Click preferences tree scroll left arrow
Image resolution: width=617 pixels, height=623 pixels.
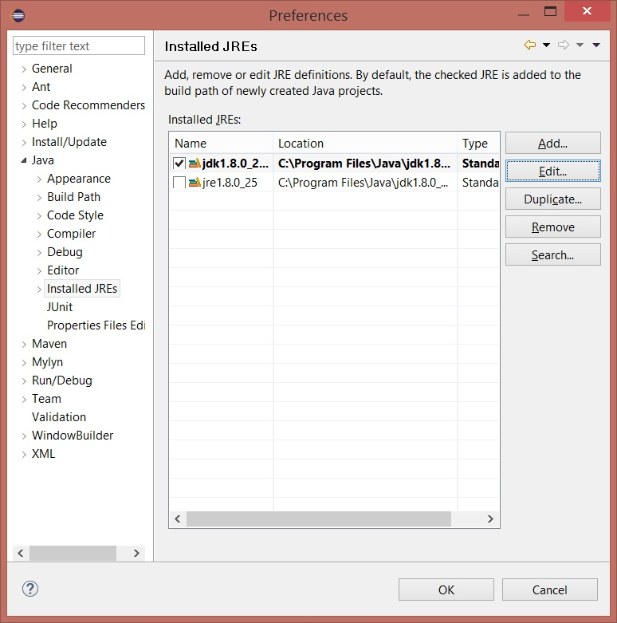[21, 553]
